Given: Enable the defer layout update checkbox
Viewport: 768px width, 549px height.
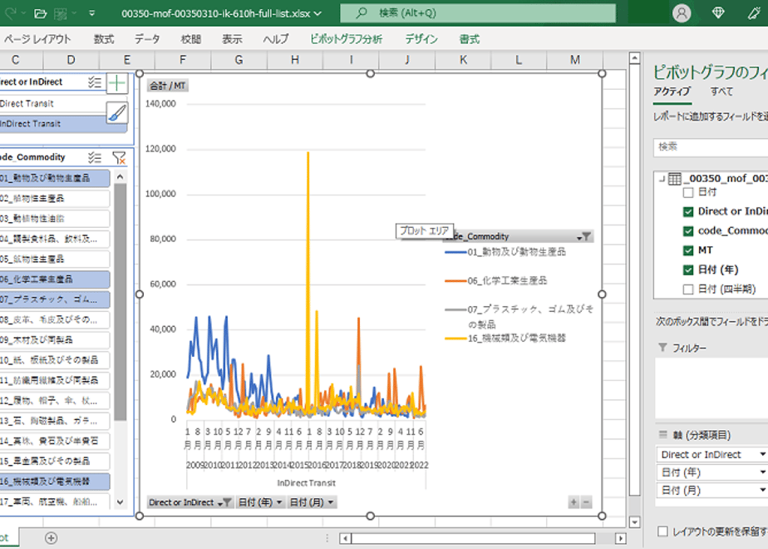Looking at the screenshot, I should tap(662, 531).
